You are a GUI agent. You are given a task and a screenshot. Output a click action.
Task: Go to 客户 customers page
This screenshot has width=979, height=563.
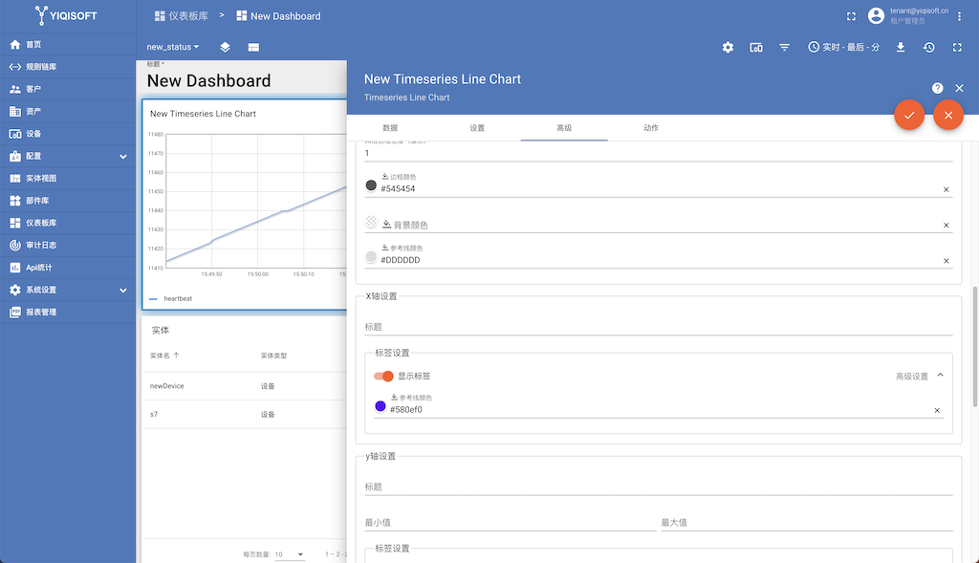68,89
